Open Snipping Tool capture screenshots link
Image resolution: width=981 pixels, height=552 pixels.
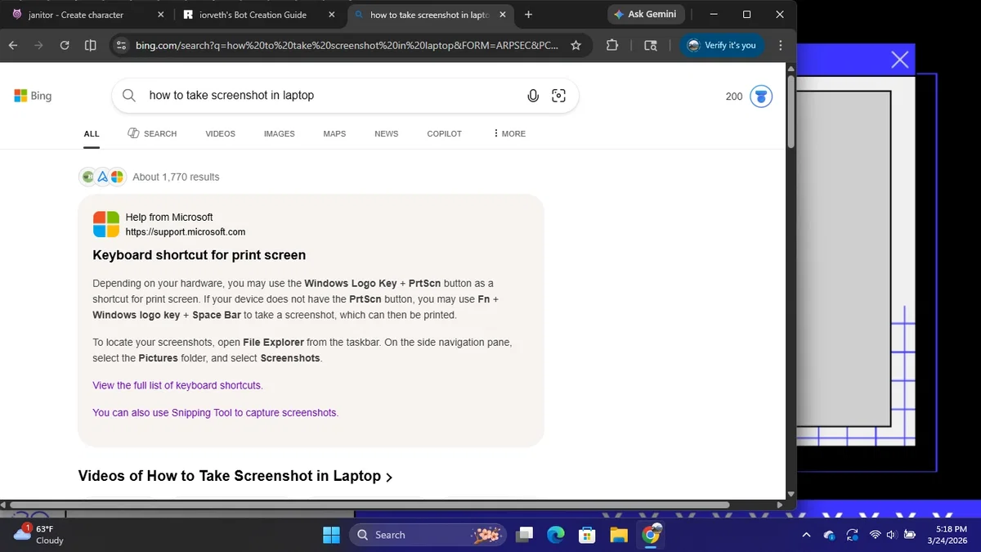click(x=215, y=413)
